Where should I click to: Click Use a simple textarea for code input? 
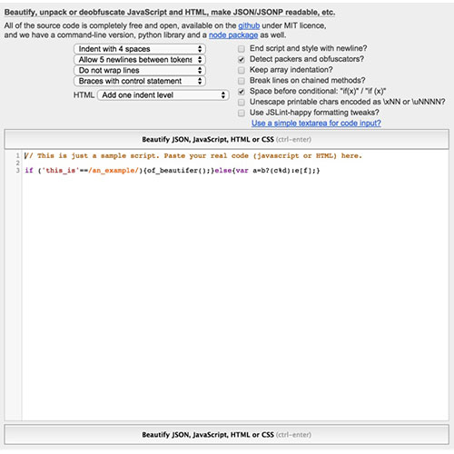316,123
